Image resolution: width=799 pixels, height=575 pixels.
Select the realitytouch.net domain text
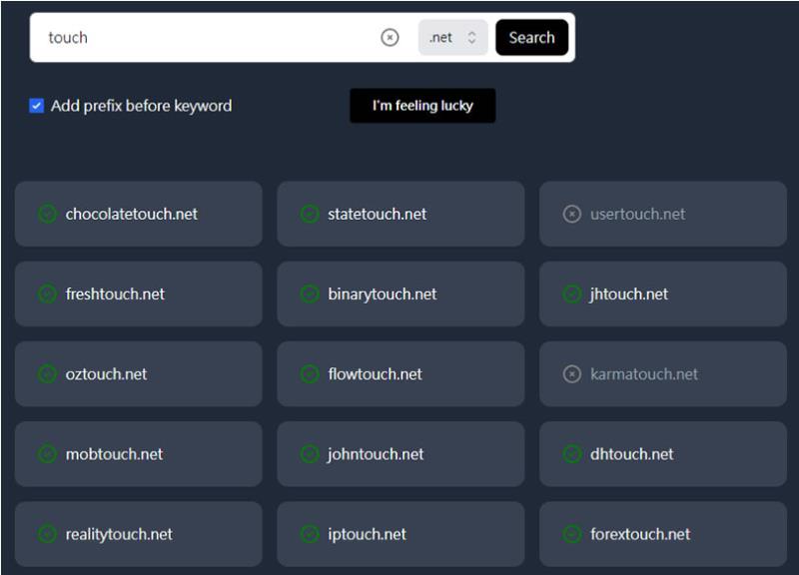click(x=119, y=534)
